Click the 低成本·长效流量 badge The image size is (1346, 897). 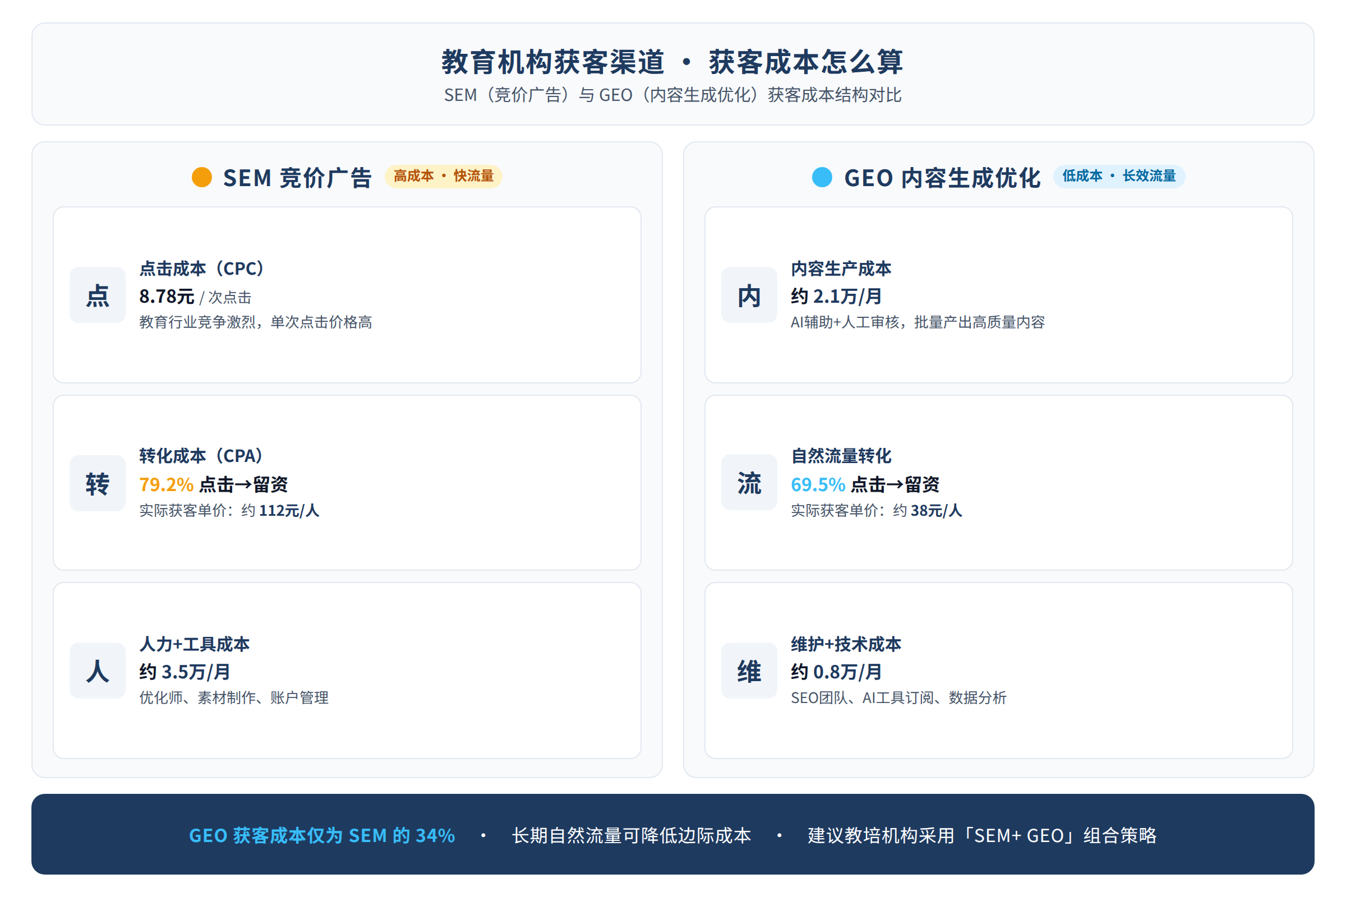click(x=1119, y=176)
